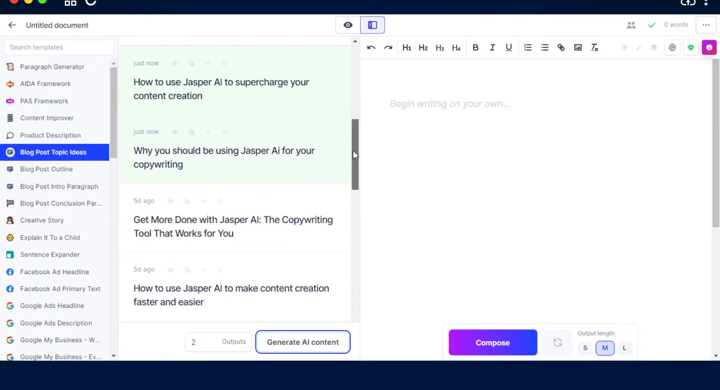The image size is (720, 390).
Task: Select the Facebook Ad Headline template
Action: point(55,272)
